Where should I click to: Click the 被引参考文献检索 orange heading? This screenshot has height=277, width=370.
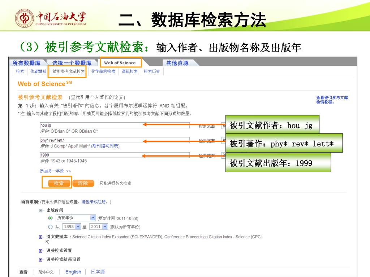pos(40,97)
